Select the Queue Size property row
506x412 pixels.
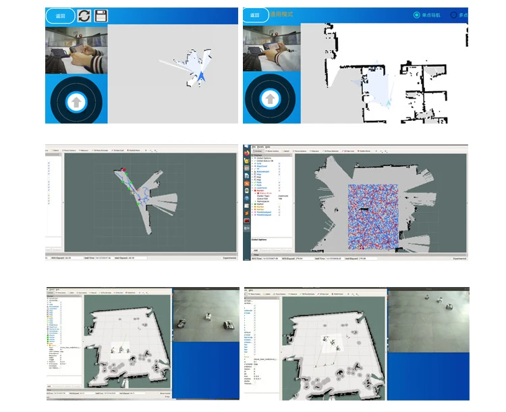[272, 199]
